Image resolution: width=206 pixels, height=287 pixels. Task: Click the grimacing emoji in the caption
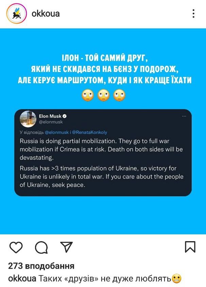pos(176,279)
